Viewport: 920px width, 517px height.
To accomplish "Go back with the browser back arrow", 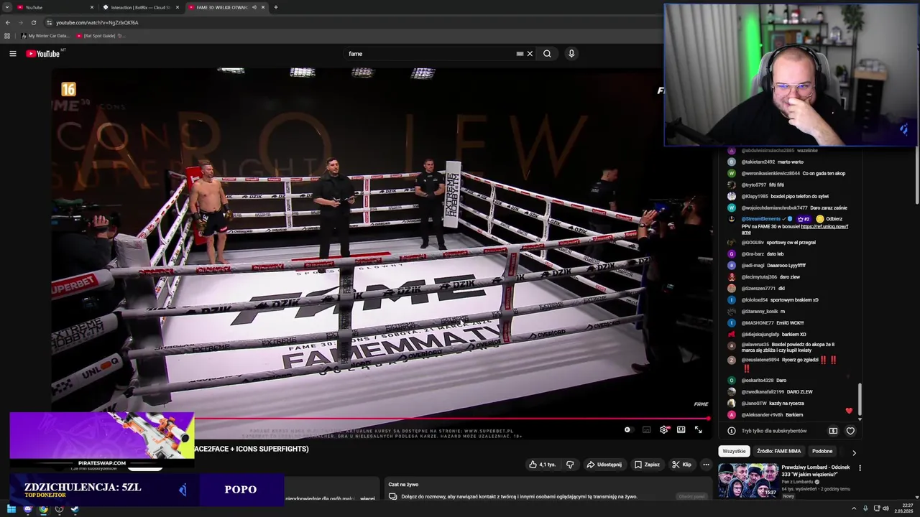I will coord(8,22).
